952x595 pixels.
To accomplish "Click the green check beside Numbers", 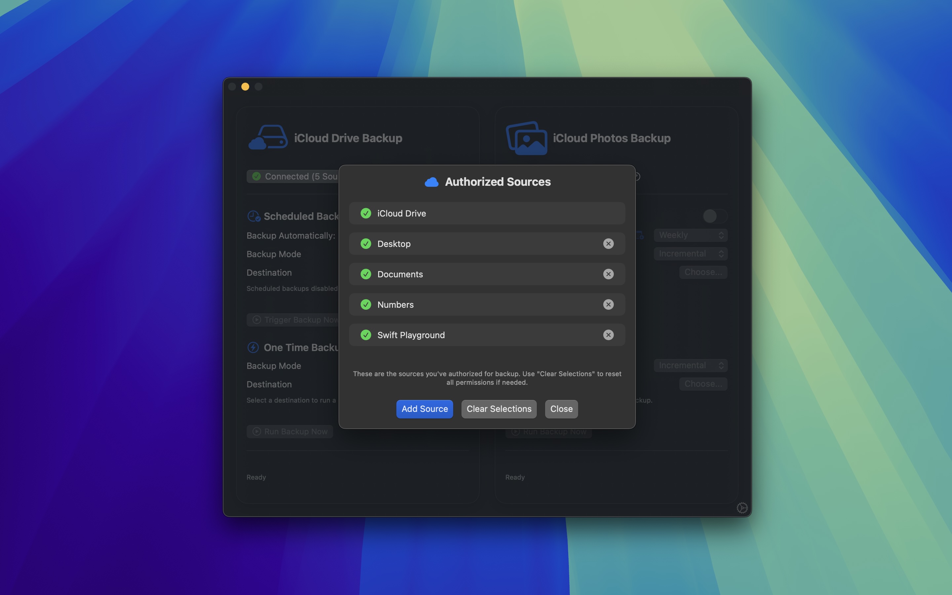I will tap(366, 304).
